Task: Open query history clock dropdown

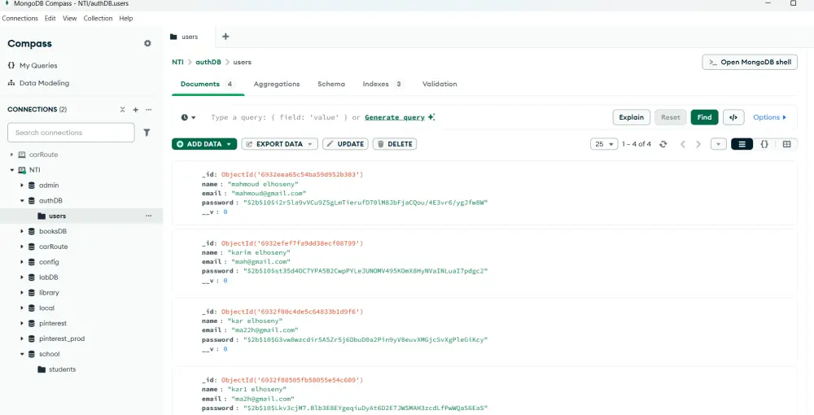Action: (x=189, y=117)
